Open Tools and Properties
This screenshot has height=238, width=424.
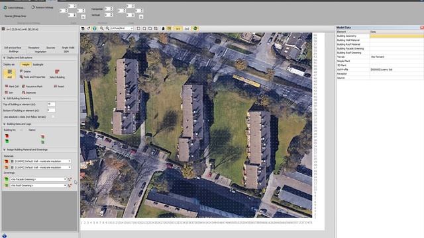[32, 77]
